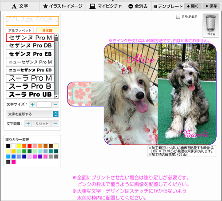Open the 文字を変形する dropdown
The height and width of the screenshot is (201, 222).
coord(32,114)
